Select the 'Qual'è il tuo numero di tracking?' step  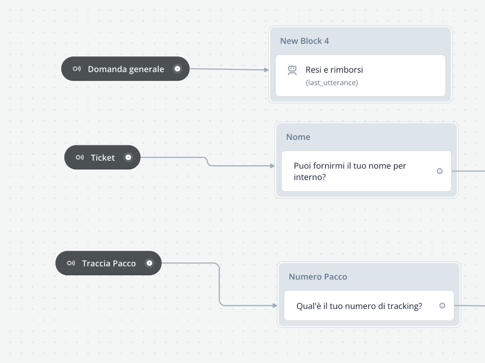pos(359,306)
